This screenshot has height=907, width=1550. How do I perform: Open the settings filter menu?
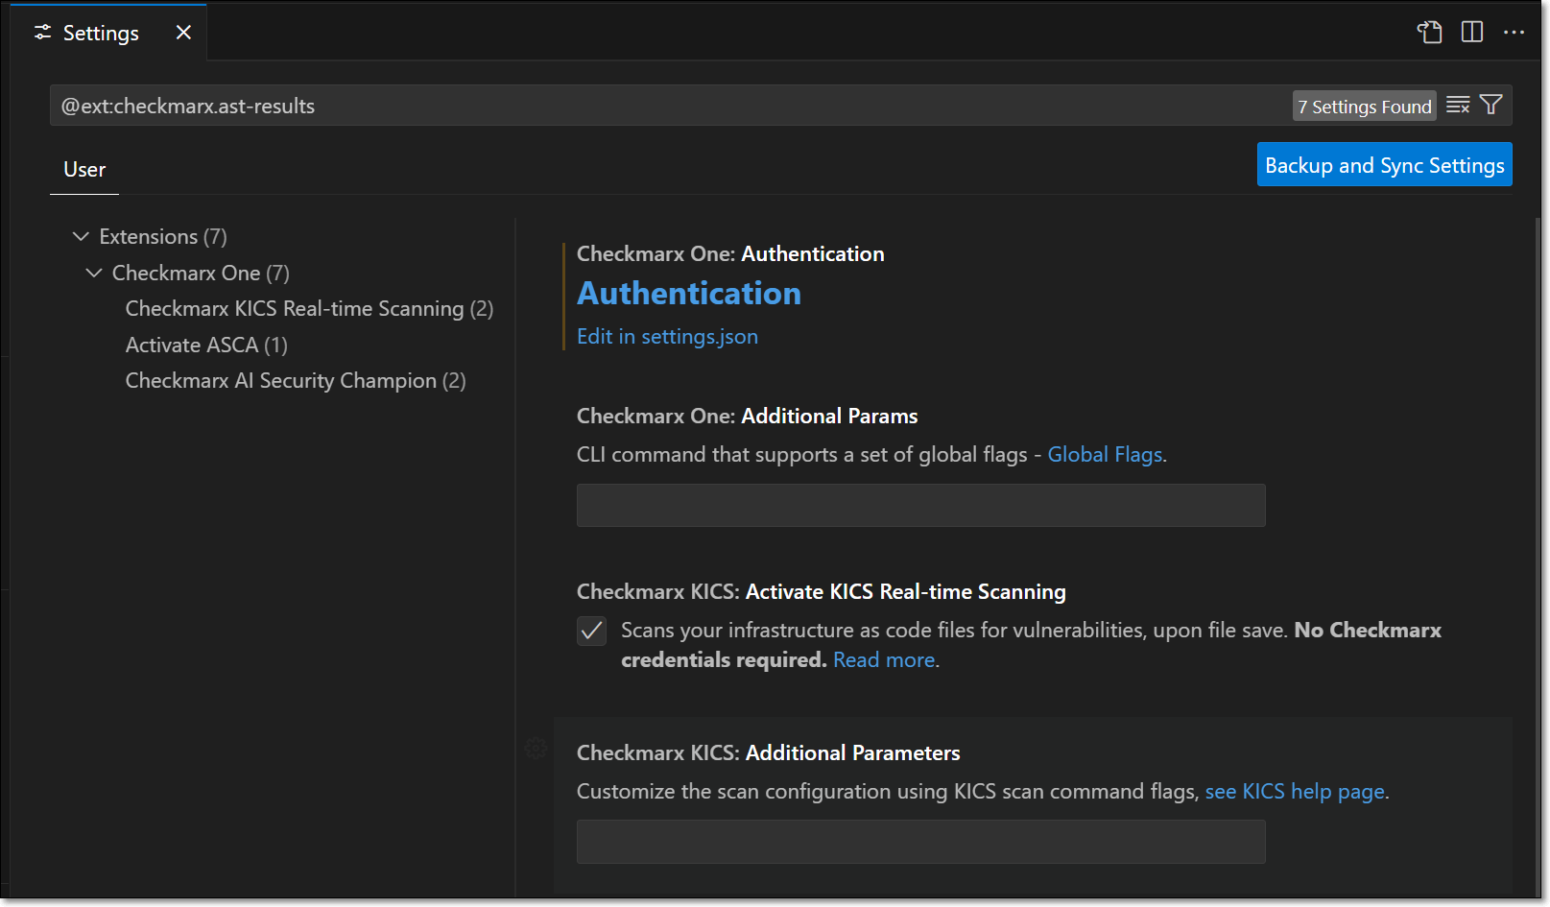(1490, 105)
